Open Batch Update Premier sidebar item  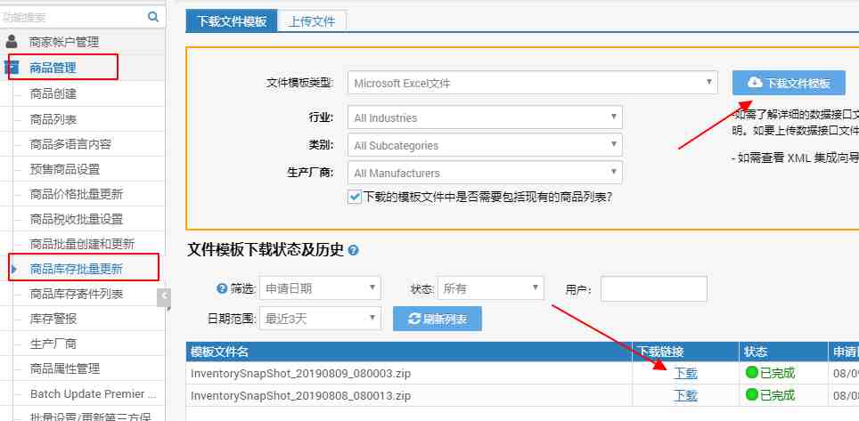(94, 393)
